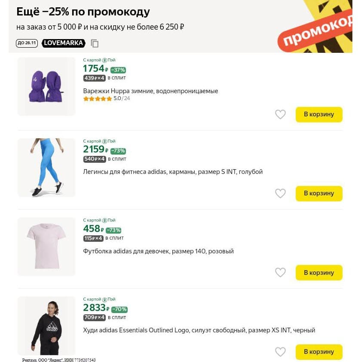Add pink adidas t-shirt to cart
The height and width of the screenshot is (362, 361).
[x=319, y=273]
